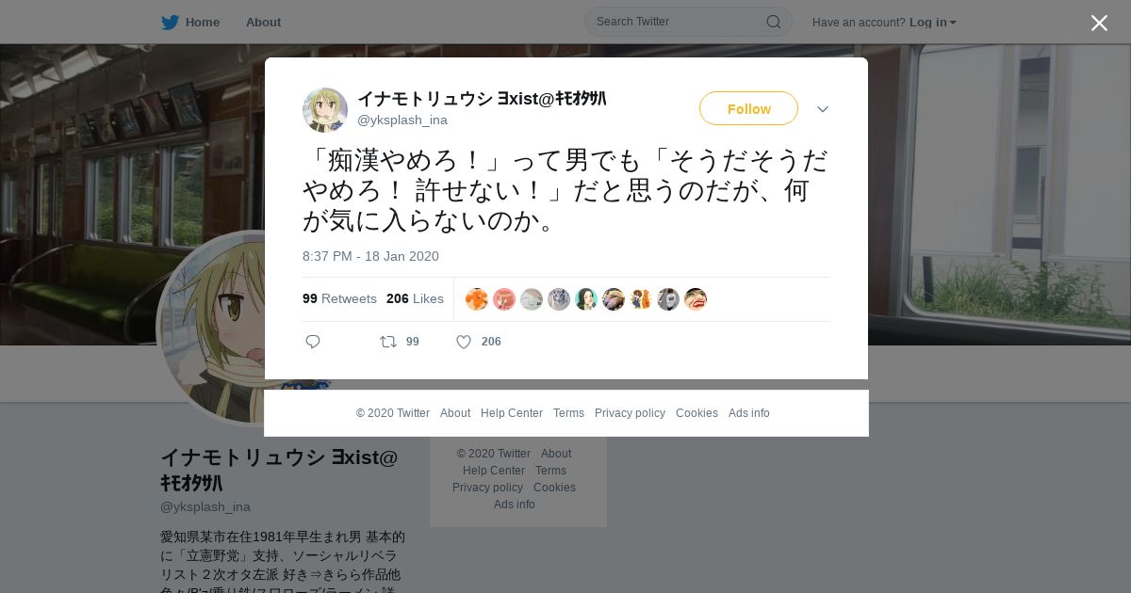This screenshot has height=593, width=1131.
Task: Like the tweet with heart icon
Action: point(464,342)
